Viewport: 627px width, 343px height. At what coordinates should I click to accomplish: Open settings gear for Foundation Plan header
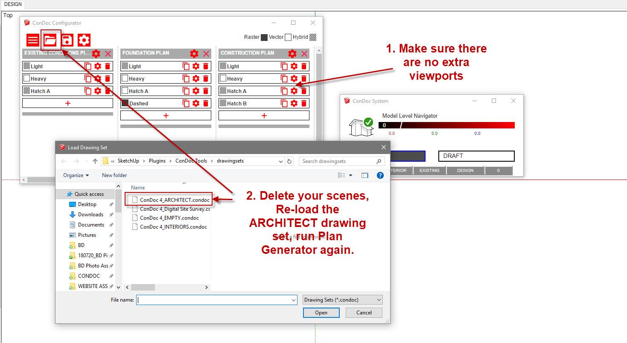pos(194,53)
